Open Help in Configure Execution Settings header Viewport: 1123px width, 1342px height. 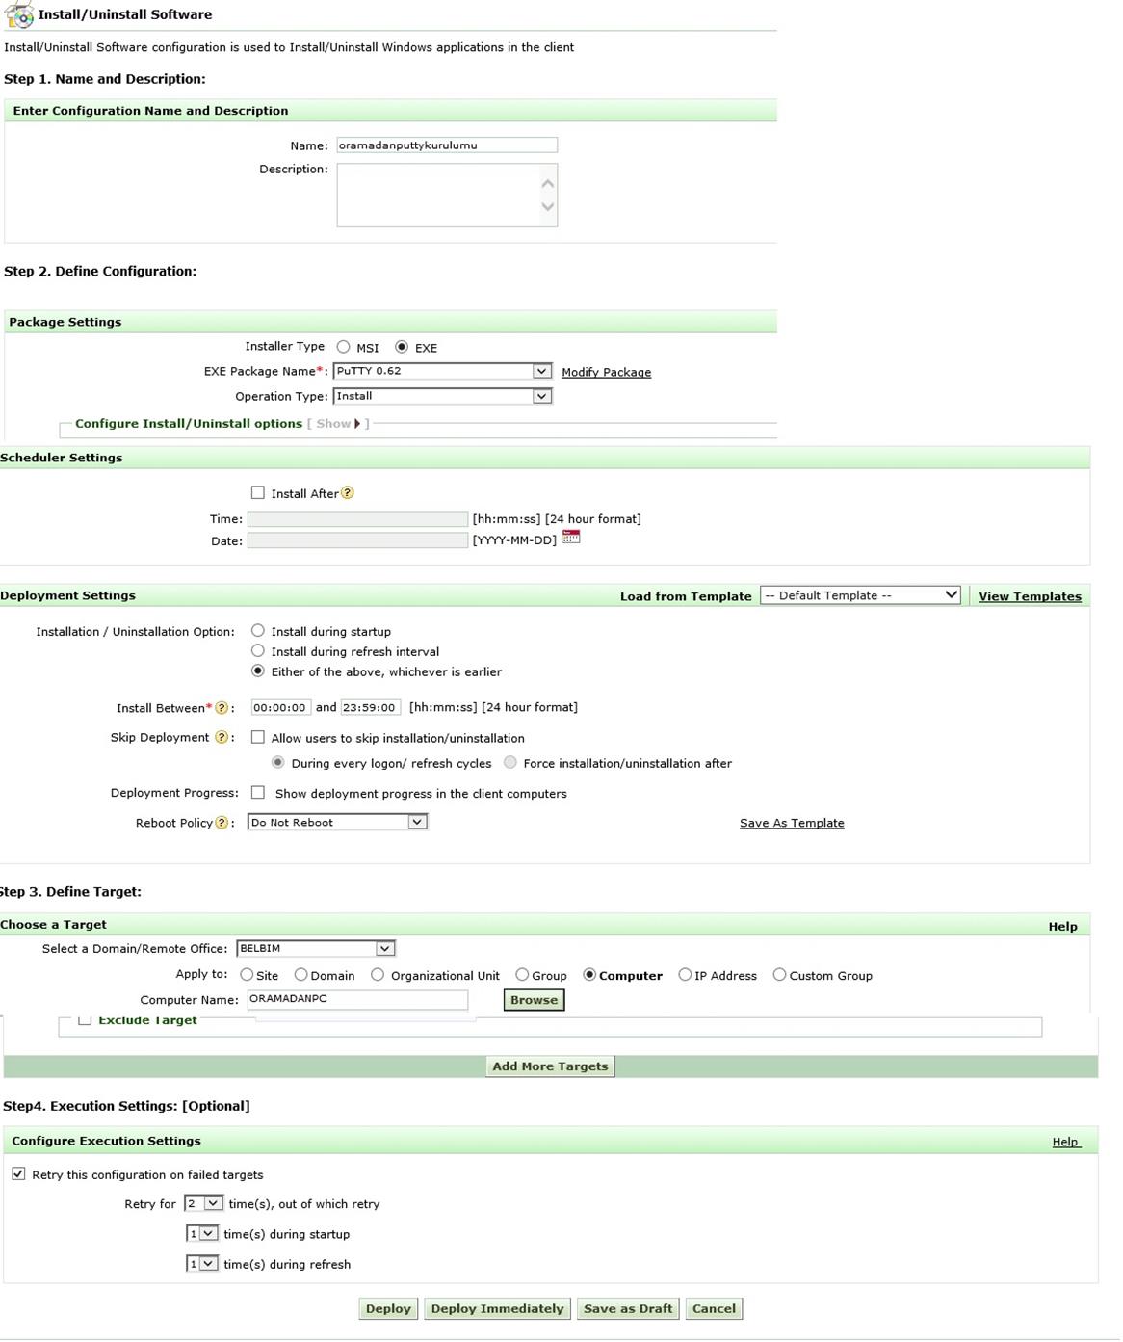(1065, 1142)
